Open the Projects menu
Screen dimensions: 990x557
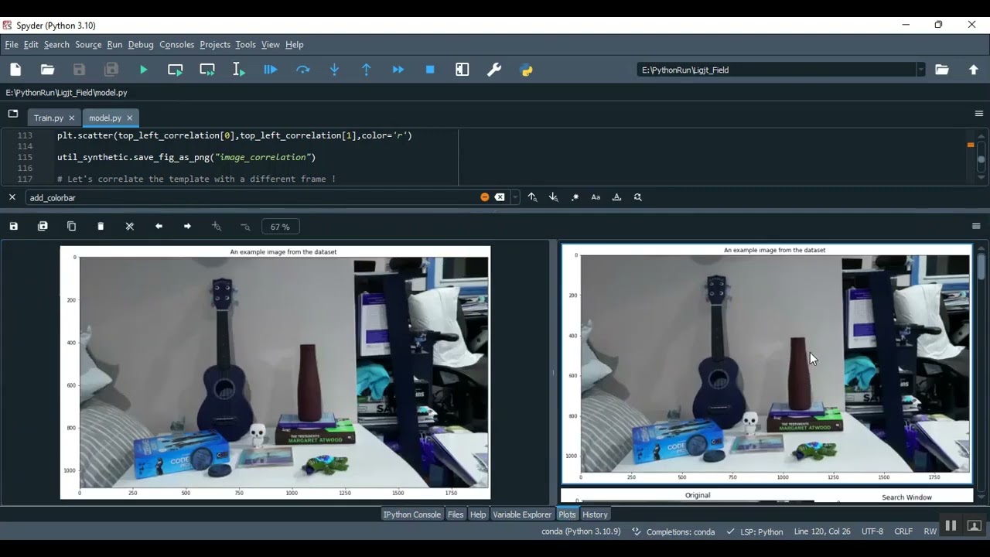point(215,44)
